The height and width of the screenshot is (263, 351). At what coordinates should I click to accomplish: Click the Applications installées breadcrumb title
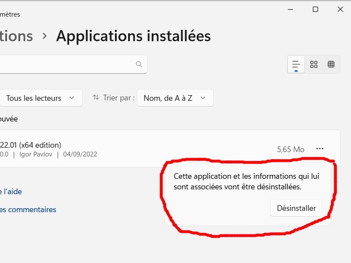133,36
